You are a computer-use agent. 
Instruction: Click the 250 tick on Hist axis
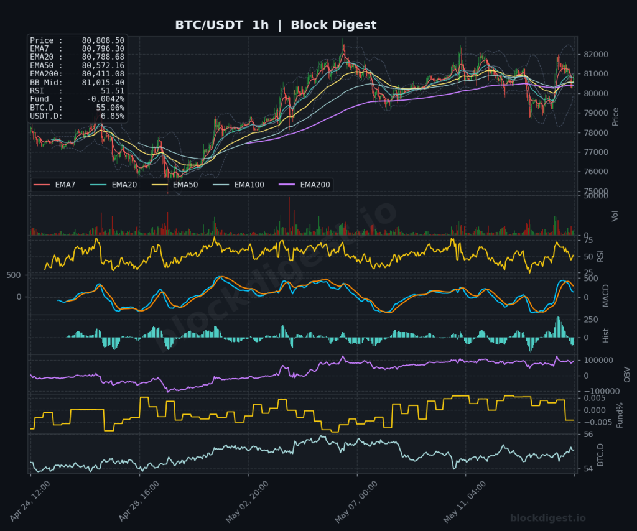[591, 320]
